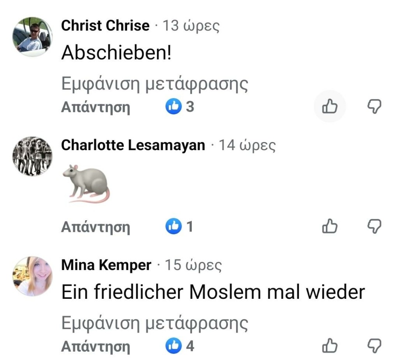Reply to Charlotte Lesamayan's comment via Απάντηση
The image size is (399, 363).
95,226
